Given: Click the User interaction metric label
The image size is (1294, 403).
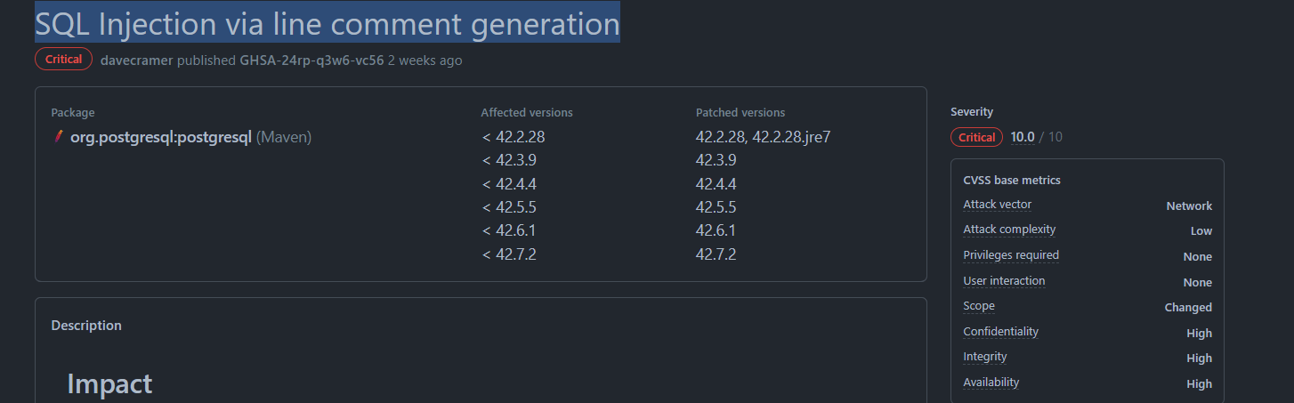Looking at the screenshot, I should tap(1004, 281).
